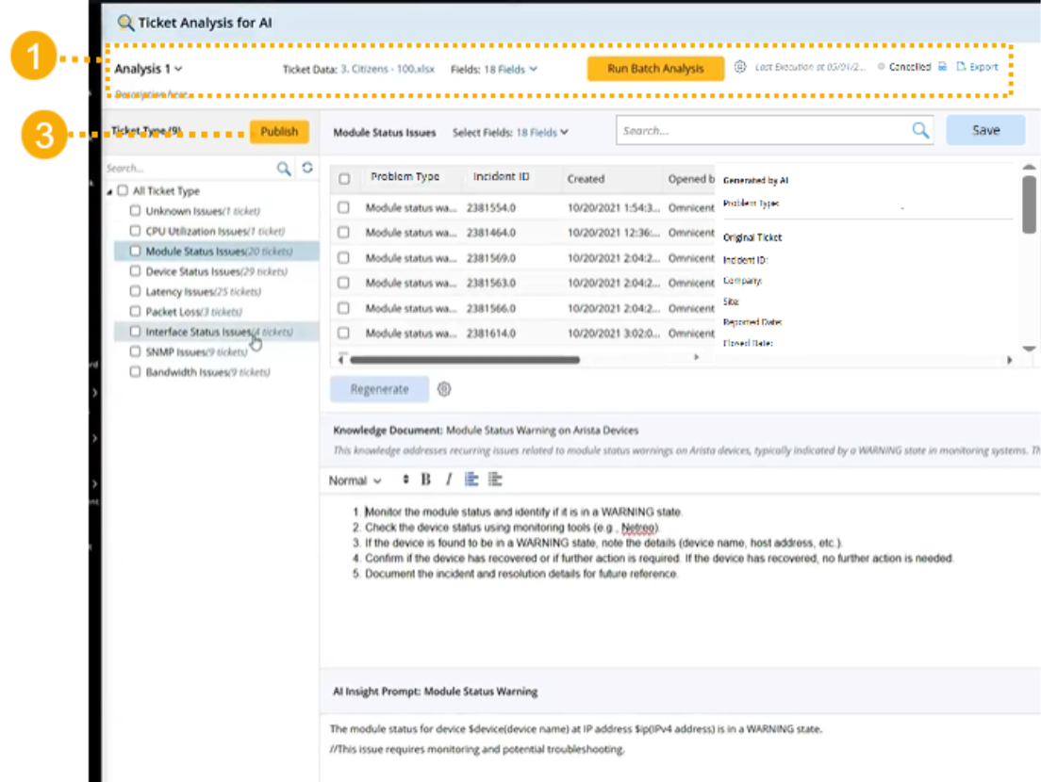Image resolution: width=1041 pixels, height=782 pixels.
Task: Check Module Status Issues checkbox
Action: 136,251
